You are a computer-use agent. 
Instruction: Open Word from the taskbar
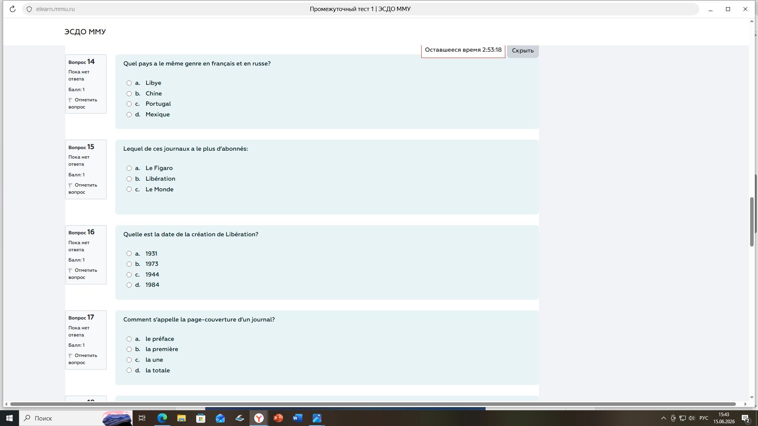pos(298,418)
